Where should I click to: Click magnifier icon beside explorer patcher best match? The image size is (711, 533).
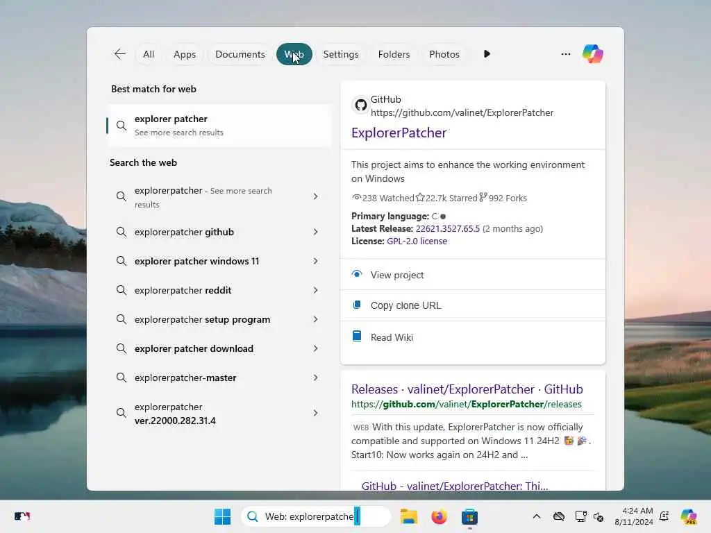121,126
